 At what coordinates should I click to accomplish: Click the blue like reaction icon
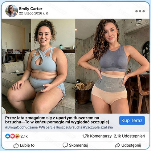click(x=8, y=136)
